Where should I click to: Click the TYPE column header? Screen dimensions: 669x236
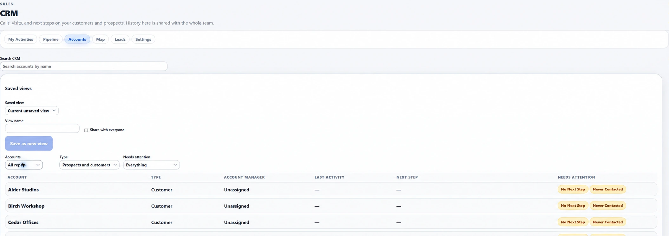156,177
